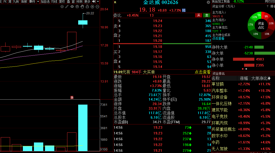This screenshot has height=153, width=275.
Task: Toggle the chart lock icon
Action: coord(87,7)
